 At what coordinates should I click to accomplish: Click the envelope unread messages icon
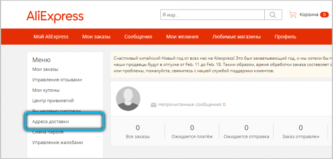point(153,105)
